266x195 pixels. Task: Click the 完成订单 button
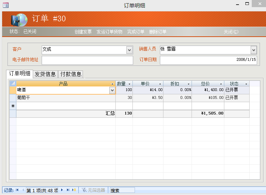click(x=136, y=32)
